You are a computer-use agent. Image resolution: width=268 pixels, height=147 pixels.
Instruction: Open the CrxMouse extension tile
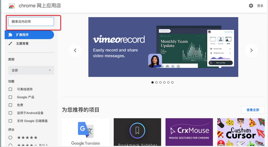tap(189, 132)
